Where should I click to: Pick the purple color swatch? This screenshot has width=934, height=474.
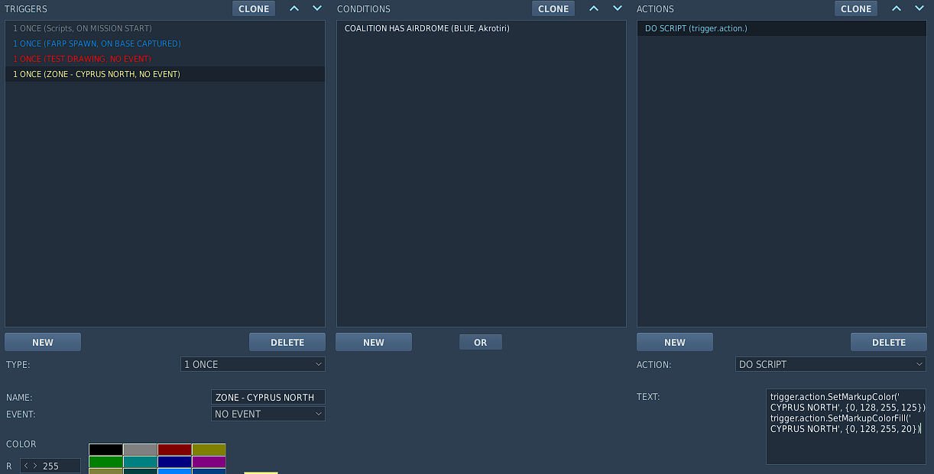[209, 462]
